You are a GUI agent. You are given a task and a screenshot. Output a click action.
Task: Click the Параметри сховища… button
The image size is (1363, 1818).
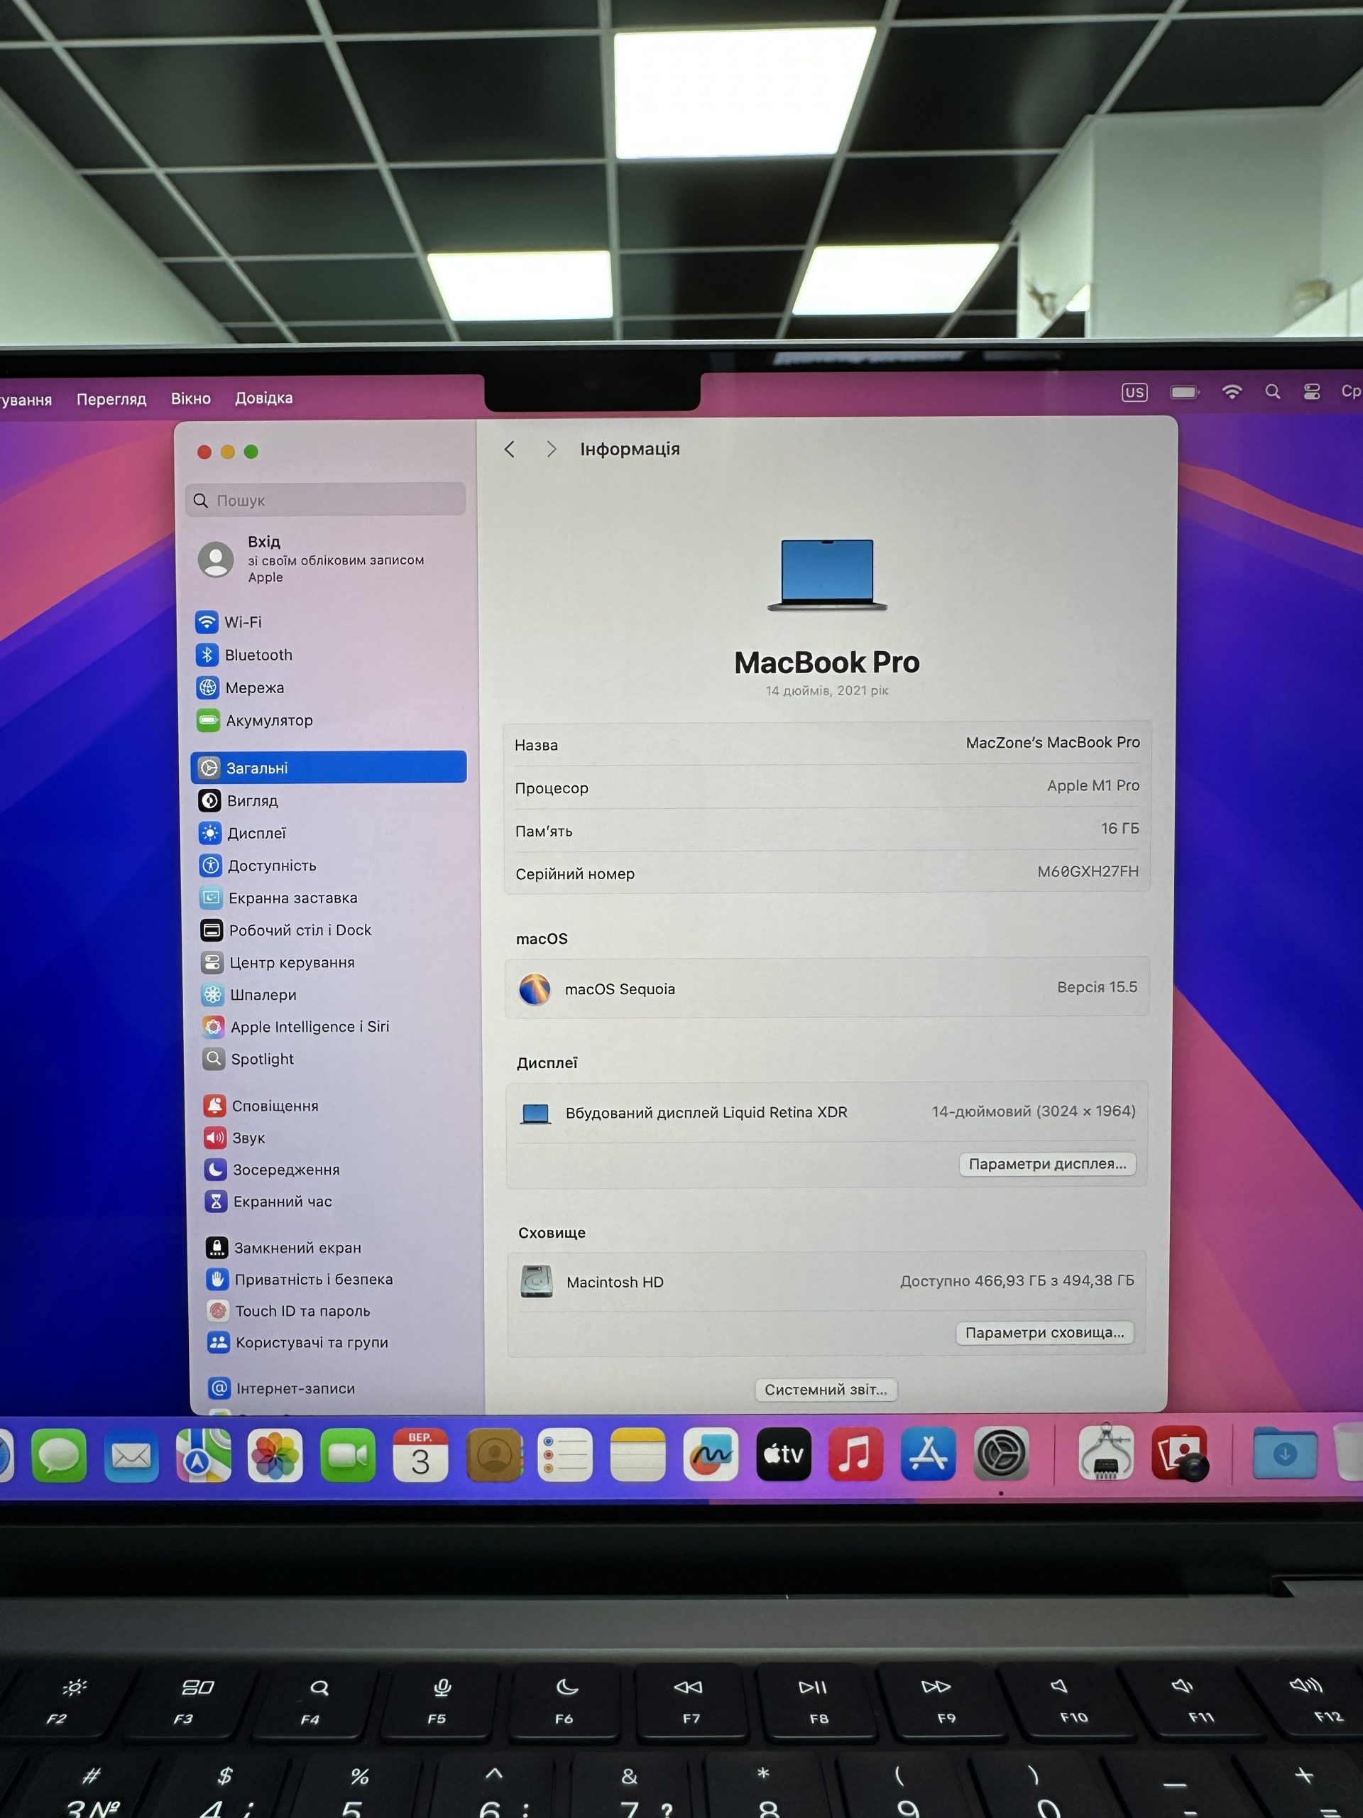pos(1044,1332)
